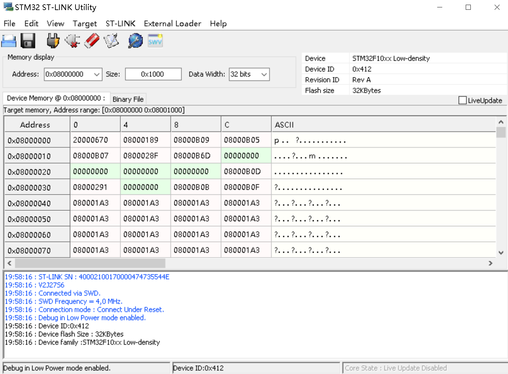Open the External Loader menu

point(172,24)
